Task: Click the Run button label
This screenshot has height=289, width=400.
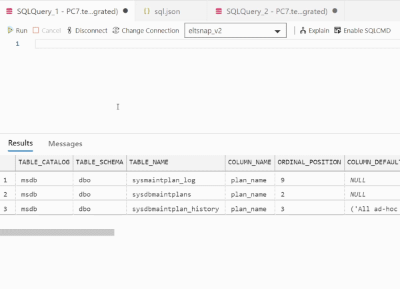Action: point(21,31)
